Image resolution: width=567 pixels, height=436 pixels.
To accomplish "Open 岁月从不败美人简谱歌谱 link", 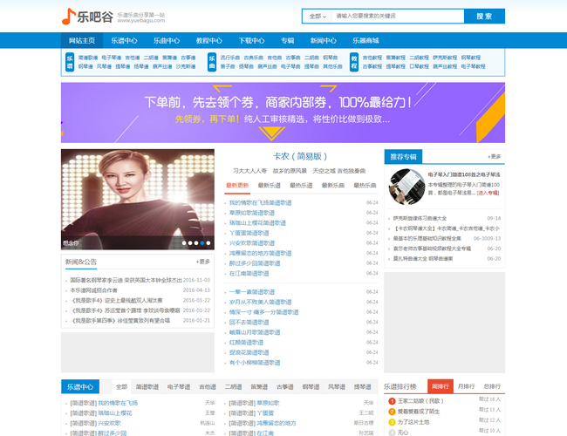I will 260,303.
